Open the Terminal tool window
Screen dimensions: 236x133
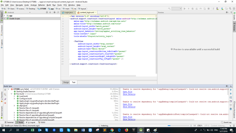[9, 122]
